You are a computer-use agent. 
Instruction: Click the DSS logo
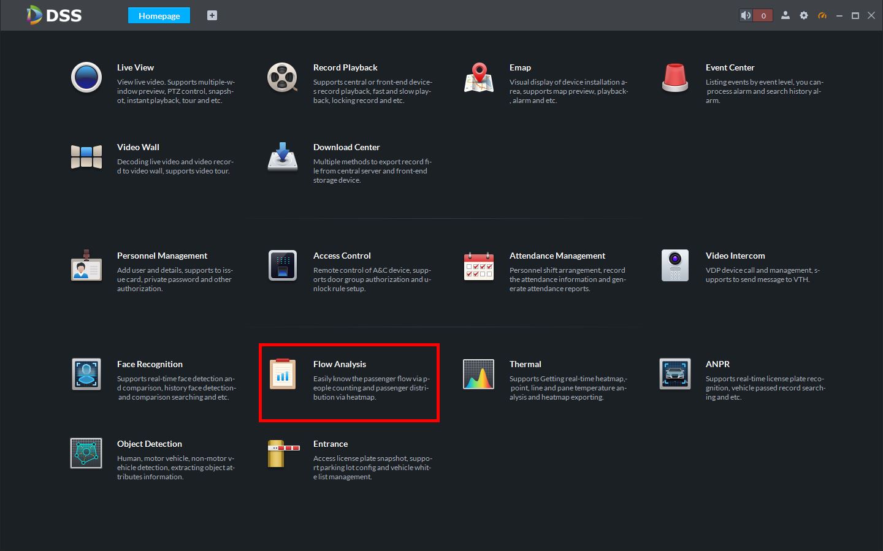coord(55,15)
